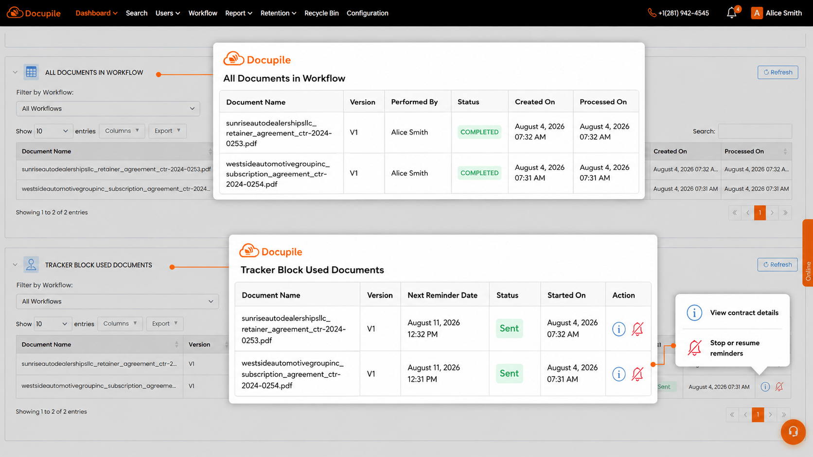The height and width of the screenshot is (457, 813).
Task: Change the entries count in All Documents section
Action: tap(53, 131)
